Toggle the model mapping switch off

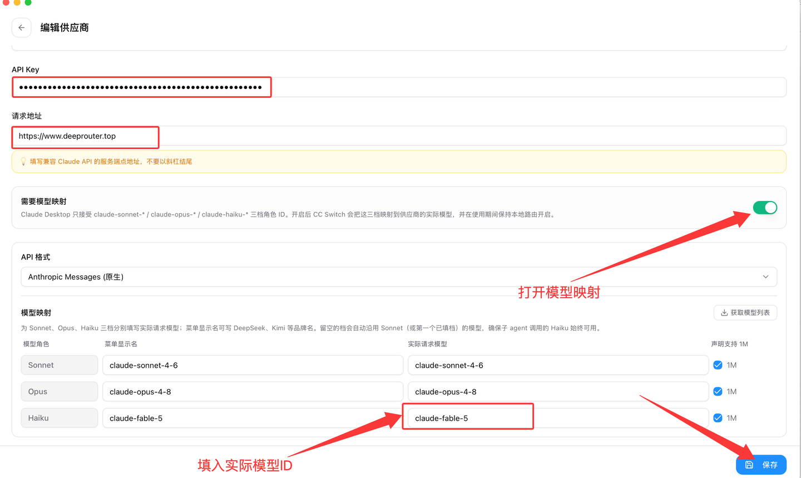click(765, 208)
